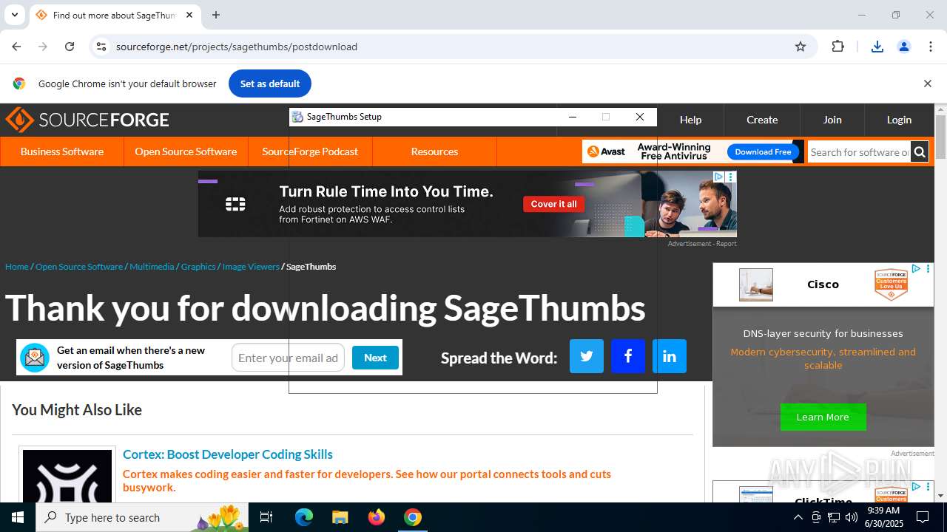
Task: Click the Cortex logo thumbnail
Action: [67, 477]
